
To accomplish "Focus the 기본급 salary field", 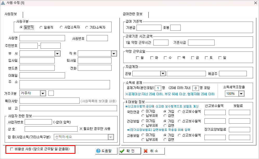I will 149,28.
